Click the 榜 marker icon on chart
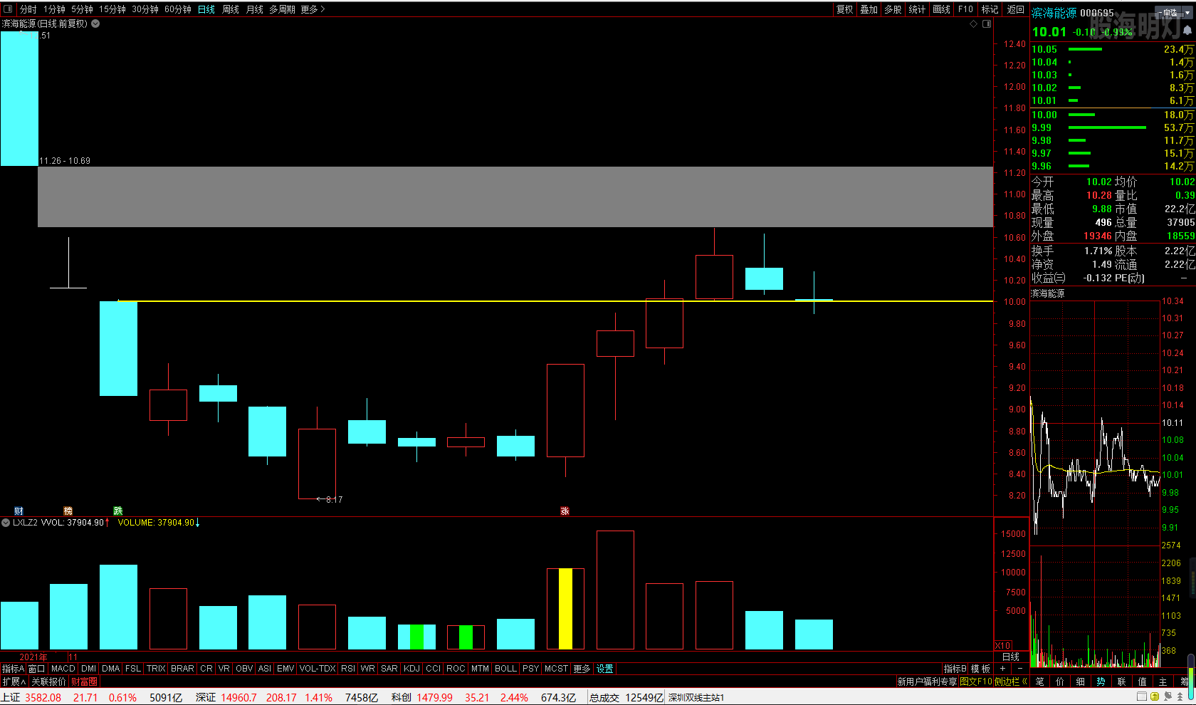Screen dimensions: 1196x705 click(x=68, y=511)
